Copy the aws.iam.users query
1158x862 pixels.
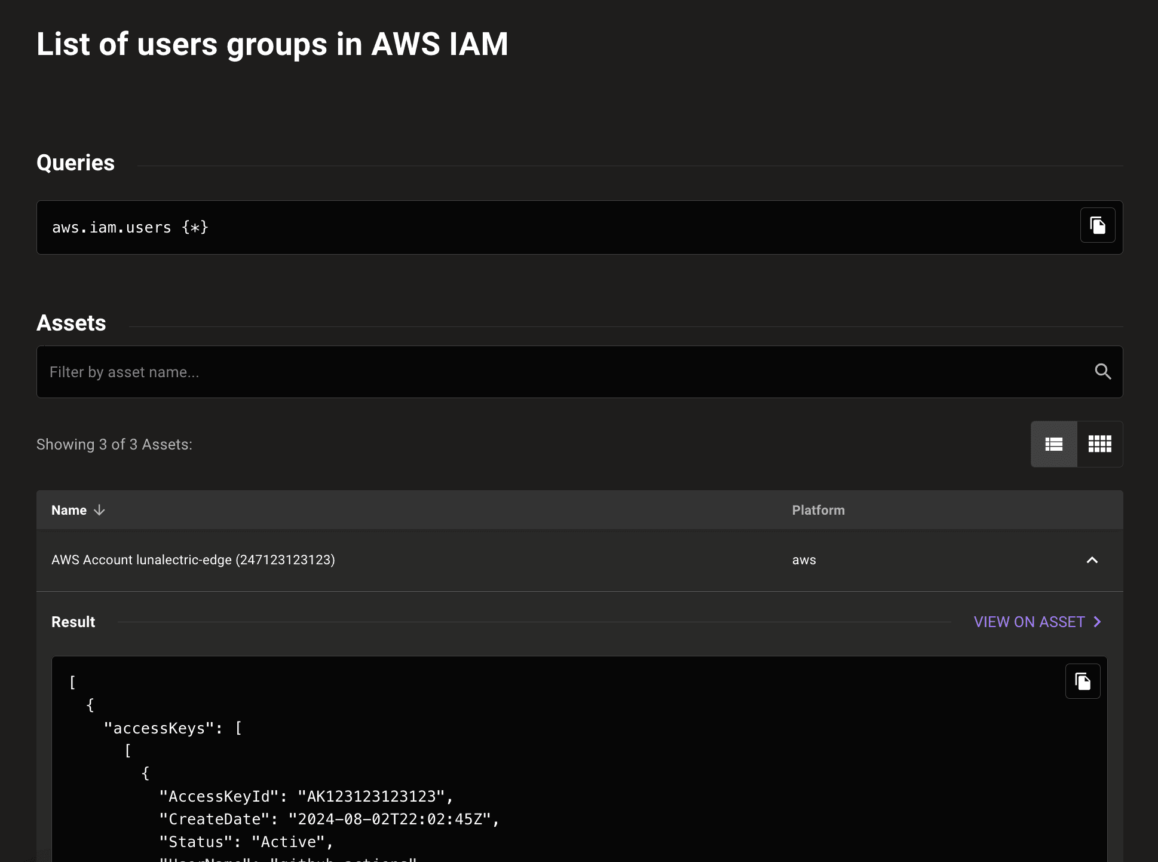(x=1098, y=225)
